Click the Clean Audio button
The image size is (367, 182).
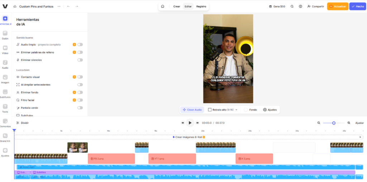point(192,110)
